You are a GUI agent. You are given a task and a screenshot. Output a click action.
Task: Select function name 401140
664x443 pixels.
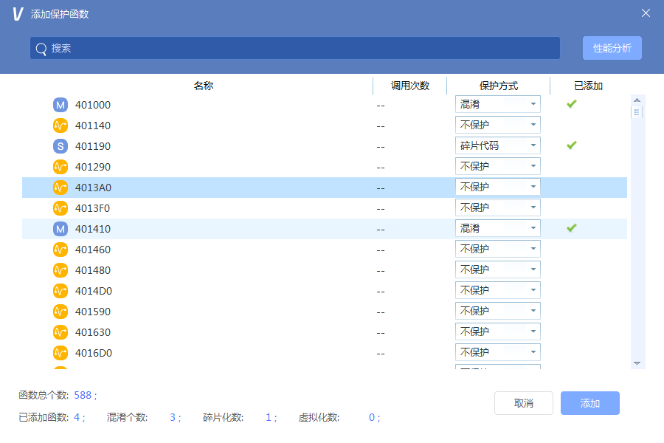(93, 126)
